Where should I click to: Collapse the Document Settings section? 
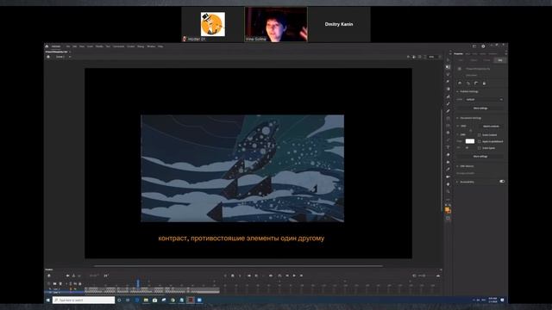coord(458,118)
